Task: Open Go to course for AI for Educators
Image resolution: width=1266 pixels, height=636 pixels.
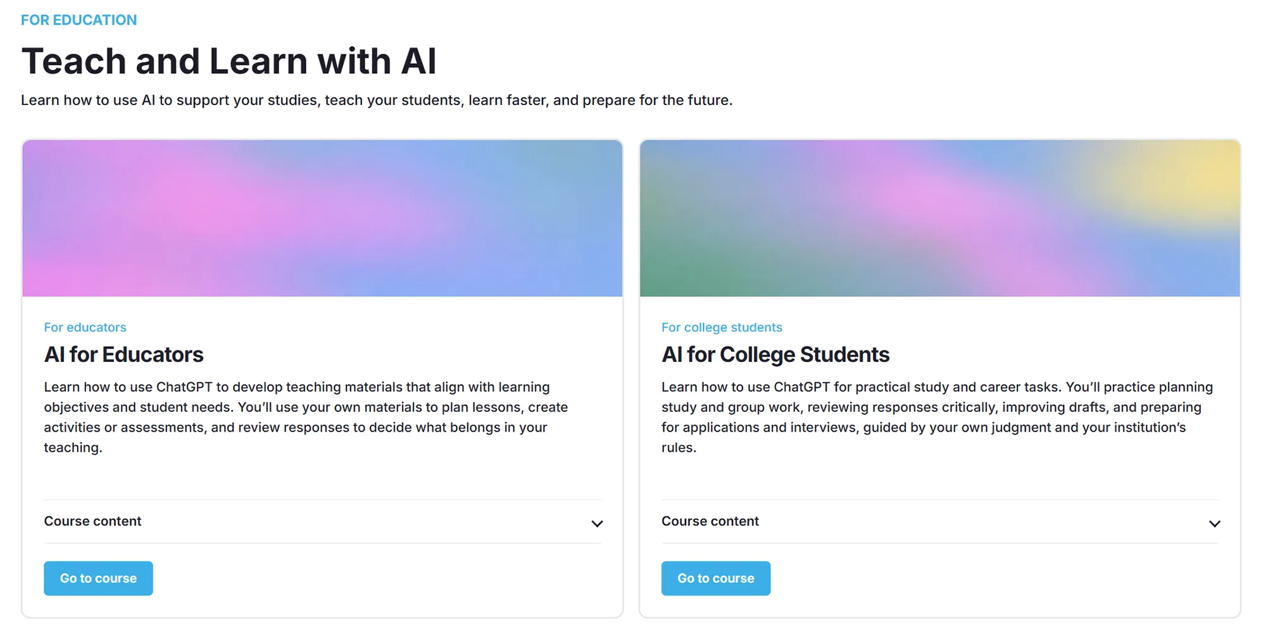Action: tap(98, 578)
